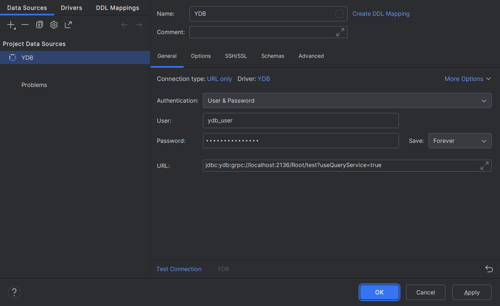The width and height of the screenshot is (500, 306).
Task: Expand the Comment field editor
Action: (x=340, y=32)
